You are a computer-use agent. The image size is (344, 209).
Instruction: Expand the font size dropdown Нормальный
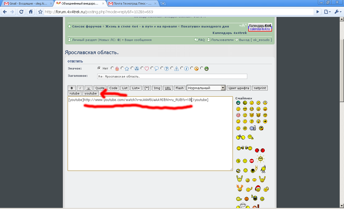[223, 88]
